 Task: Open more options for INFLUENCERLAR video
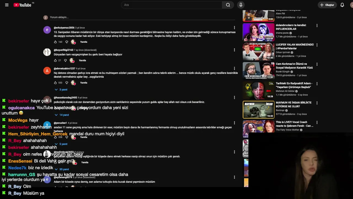317,25
